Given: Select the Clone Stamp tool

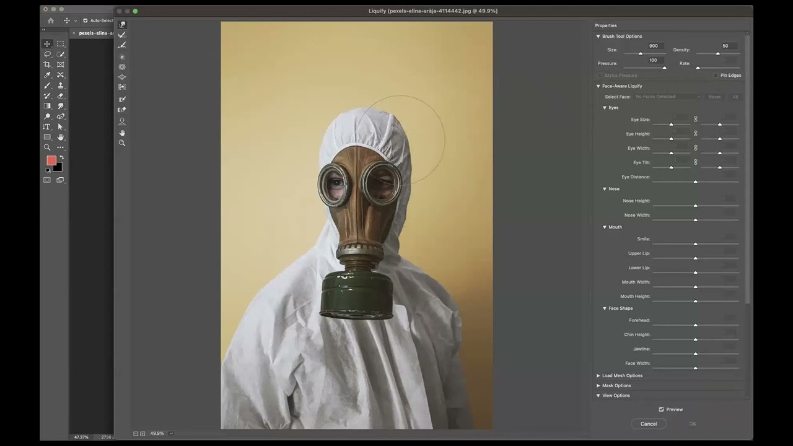Looking at the screenshot, I should [x=60, y=85].
